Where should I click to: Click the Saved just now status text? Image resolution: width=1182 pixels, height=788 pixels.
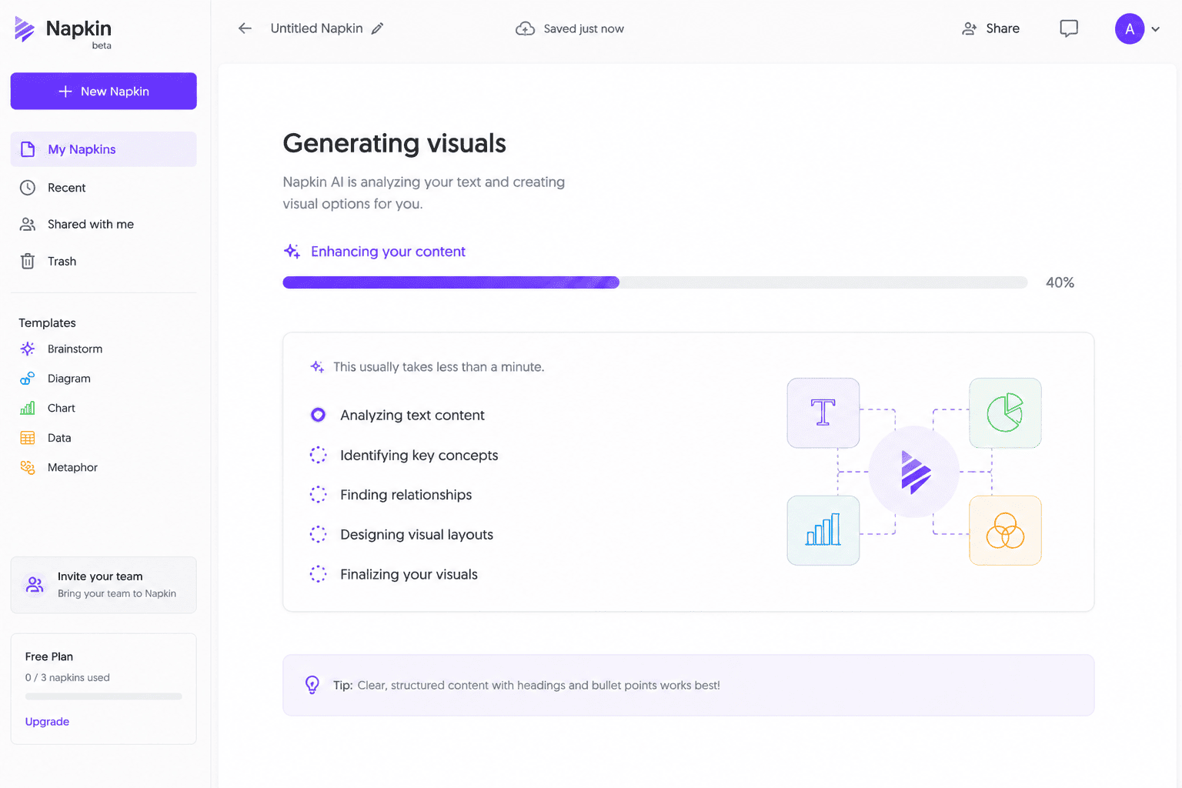[x=583, y=28]
